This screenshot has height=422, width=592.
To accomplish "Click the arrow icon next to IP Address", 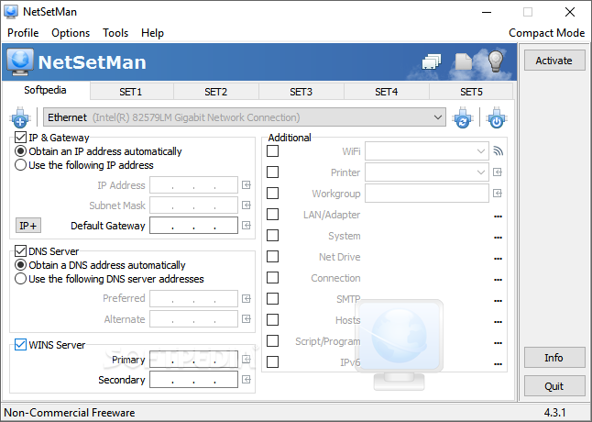I will point(247,185).
